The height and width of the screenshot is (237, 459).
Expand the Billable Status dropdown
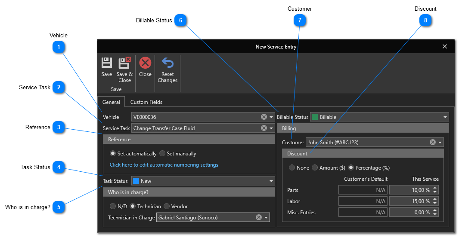click(x=445, y=117)
